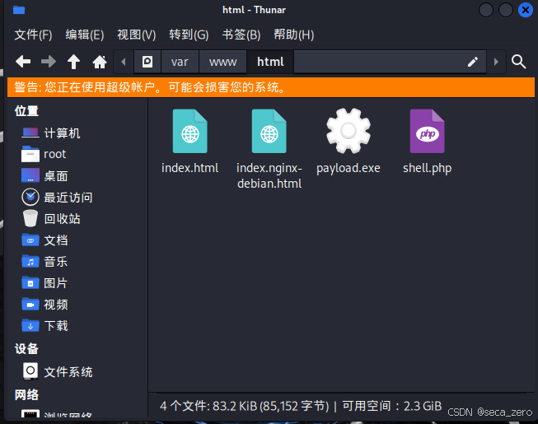
Task: Open 最近访问 in the sidebar
Action: 57,198
